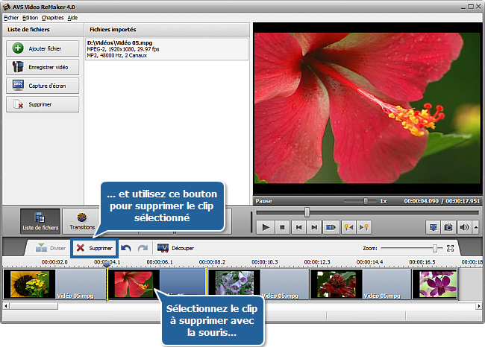Take a snapshot with the camera icon

(448, 227)
